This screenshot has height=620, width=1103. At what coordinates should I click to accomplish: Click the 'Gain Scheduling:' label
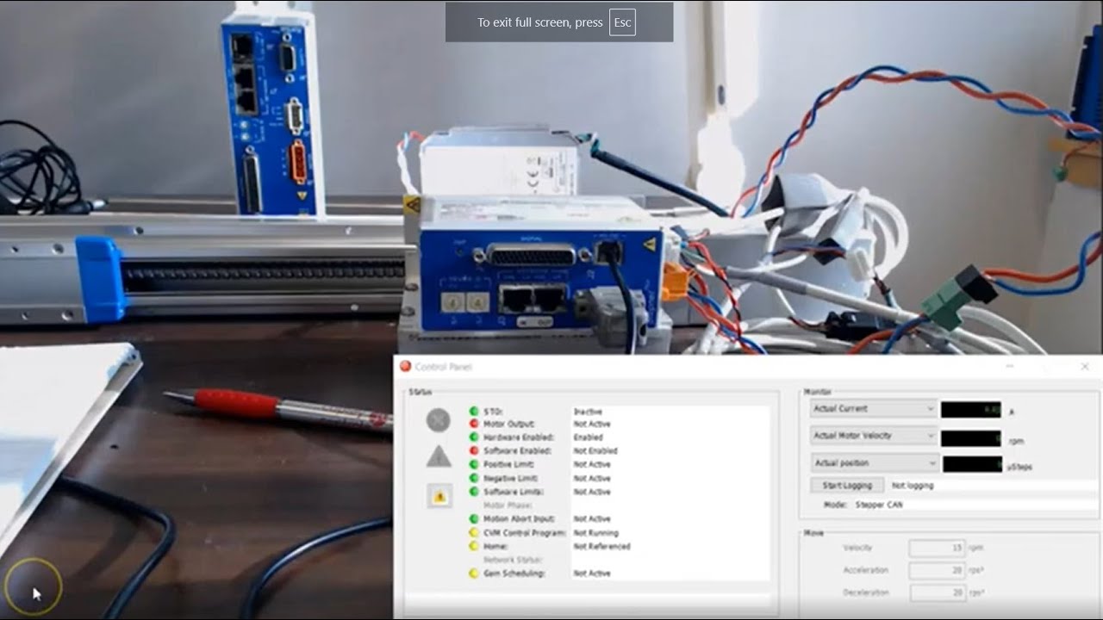click(514, 573)
